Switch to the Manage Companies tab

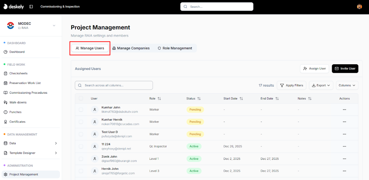tap(131, 48)
